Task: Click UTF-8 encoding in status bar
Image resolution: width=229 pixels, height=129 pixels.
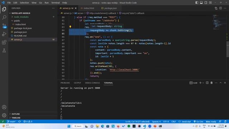Action: click(x=166, y=121)
